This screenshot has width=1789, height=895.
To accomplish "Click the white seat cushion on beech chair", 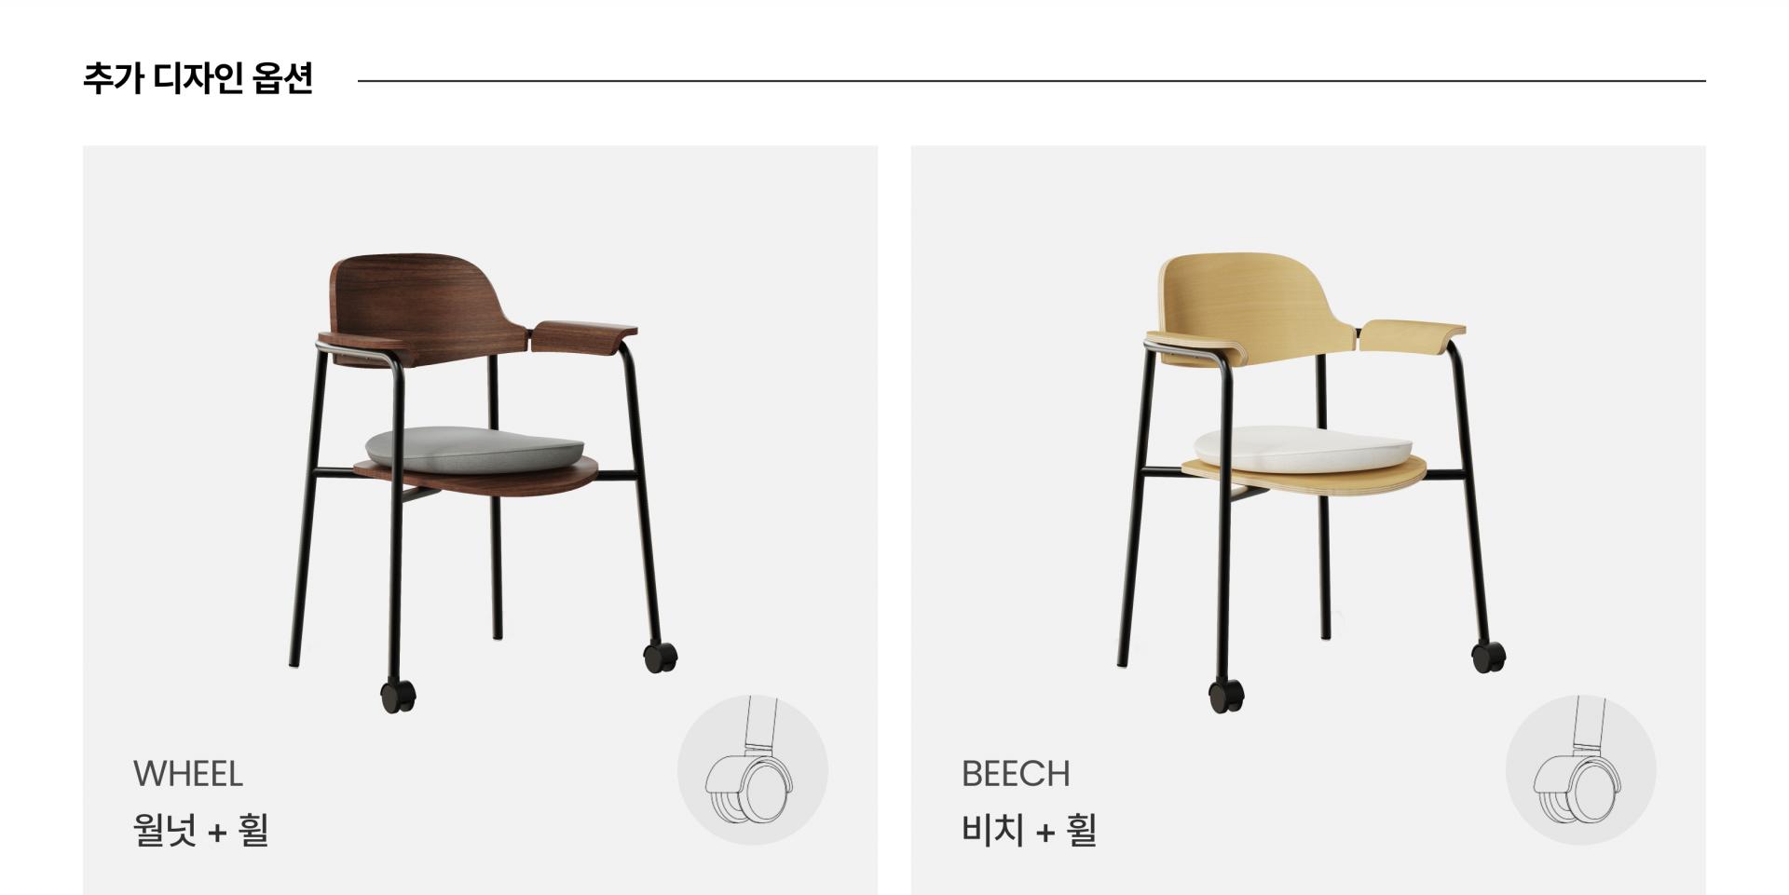I will click(x=1304, y=446).
